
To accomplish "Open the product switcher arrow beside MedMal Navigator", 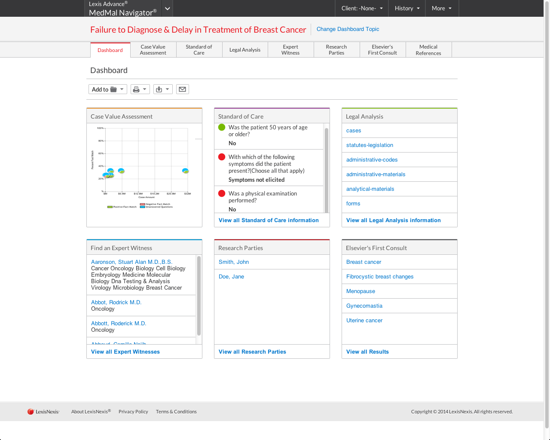I will tap(168, 9).
